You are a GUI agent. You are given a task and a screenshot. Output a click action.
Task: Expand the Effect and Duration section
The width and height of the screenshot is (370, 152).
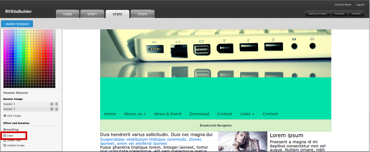tap(16, 123)
